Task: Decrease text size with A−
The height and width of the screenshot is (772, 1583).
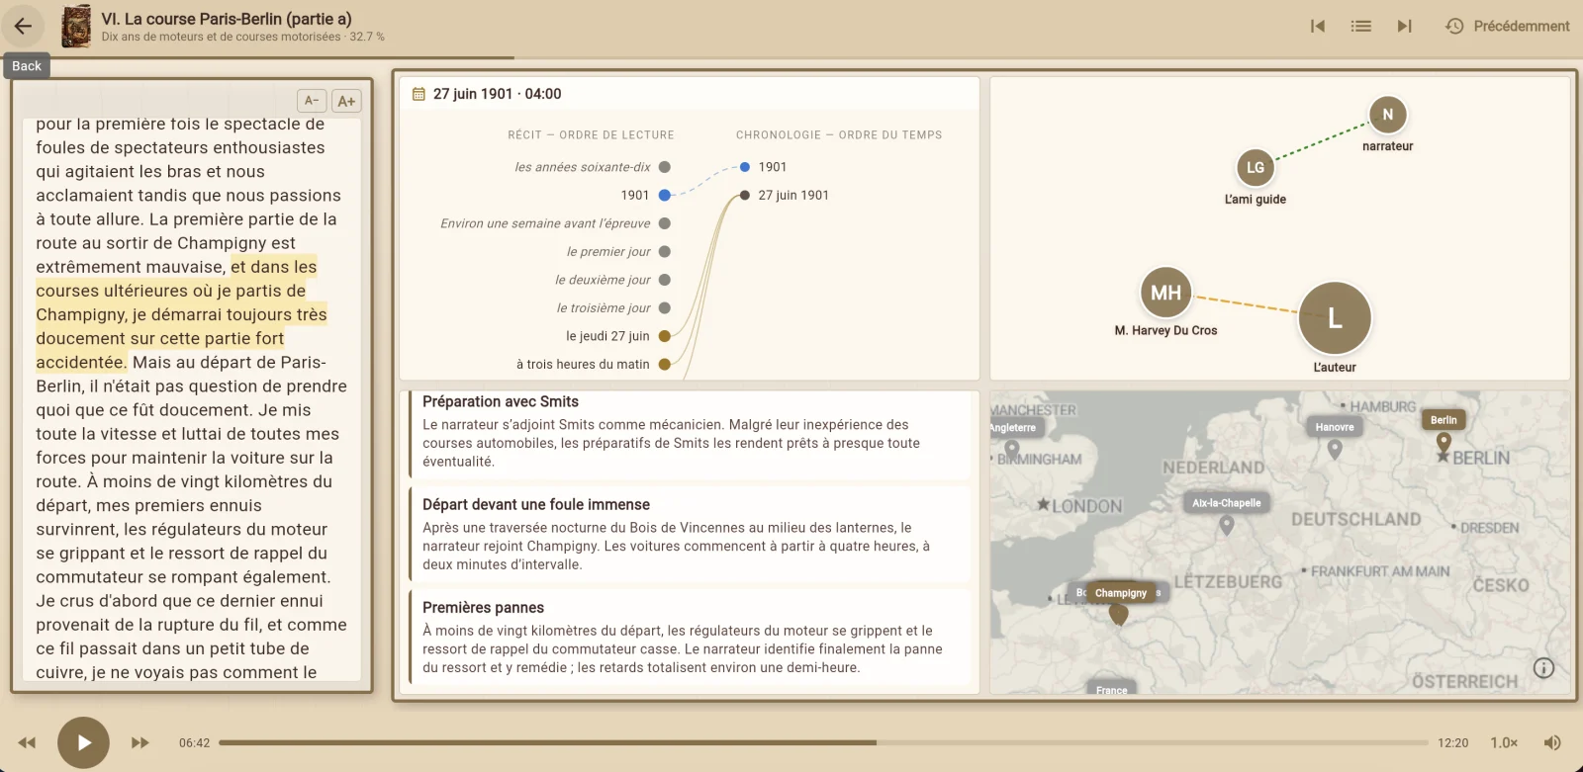Action: tap(312, 101)
